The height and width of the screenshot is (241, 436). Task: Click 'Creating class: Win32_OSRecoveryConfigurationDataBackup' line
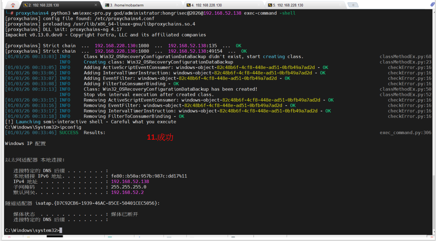tap(158, 62)
